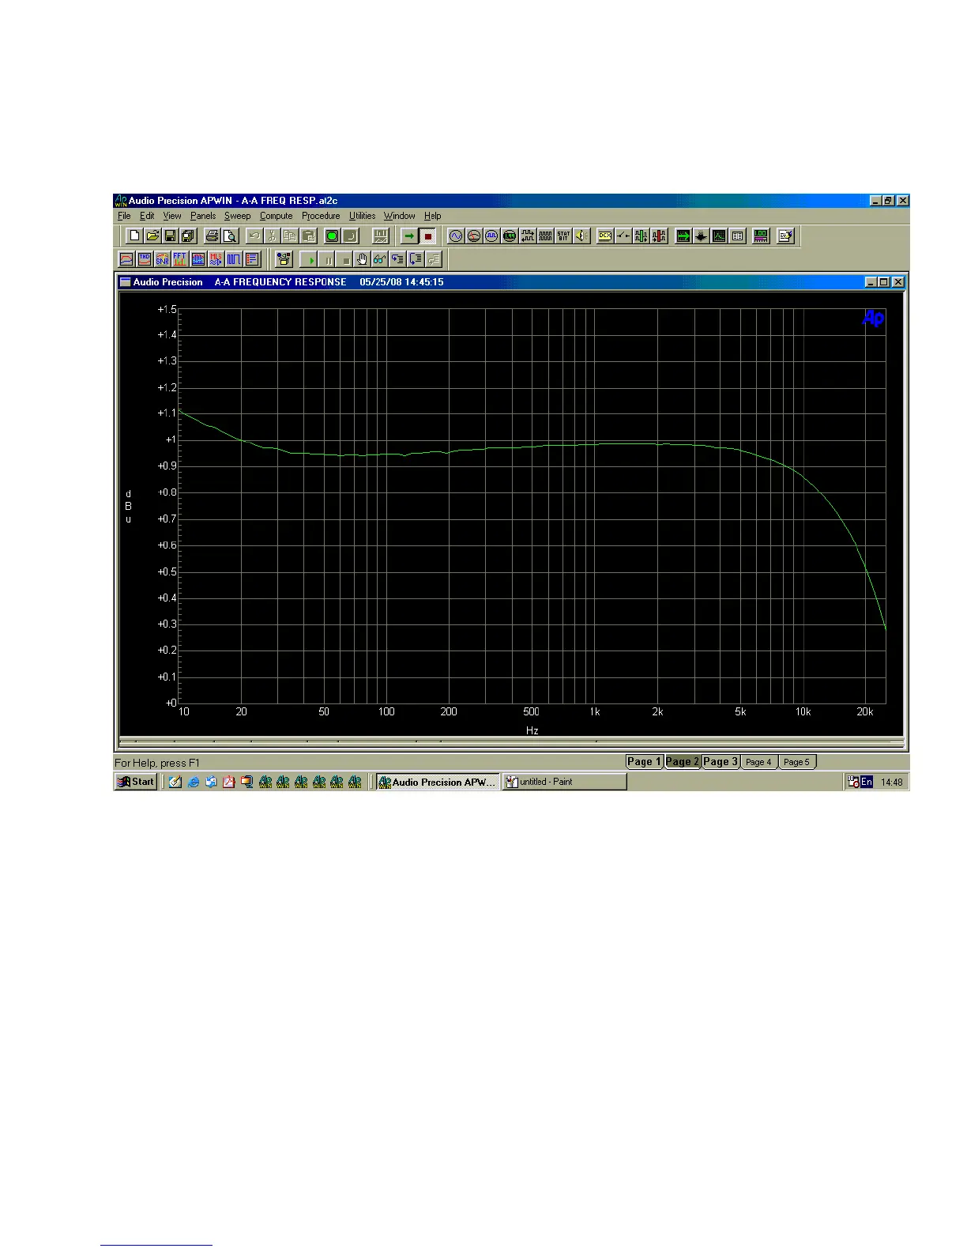Switch to the Page 3 tab
The image size is (967, 1252).
tap(720, 762)
